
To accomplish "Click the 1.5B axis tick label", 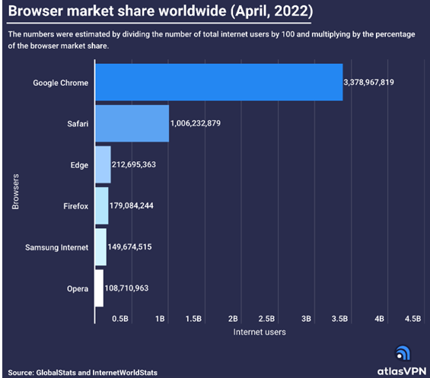I will 193,319.
